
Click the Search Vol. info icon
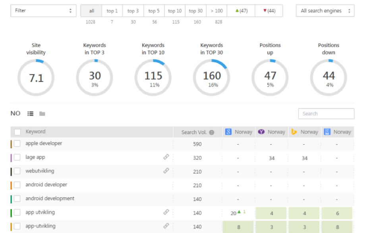[x=212, y=132]
